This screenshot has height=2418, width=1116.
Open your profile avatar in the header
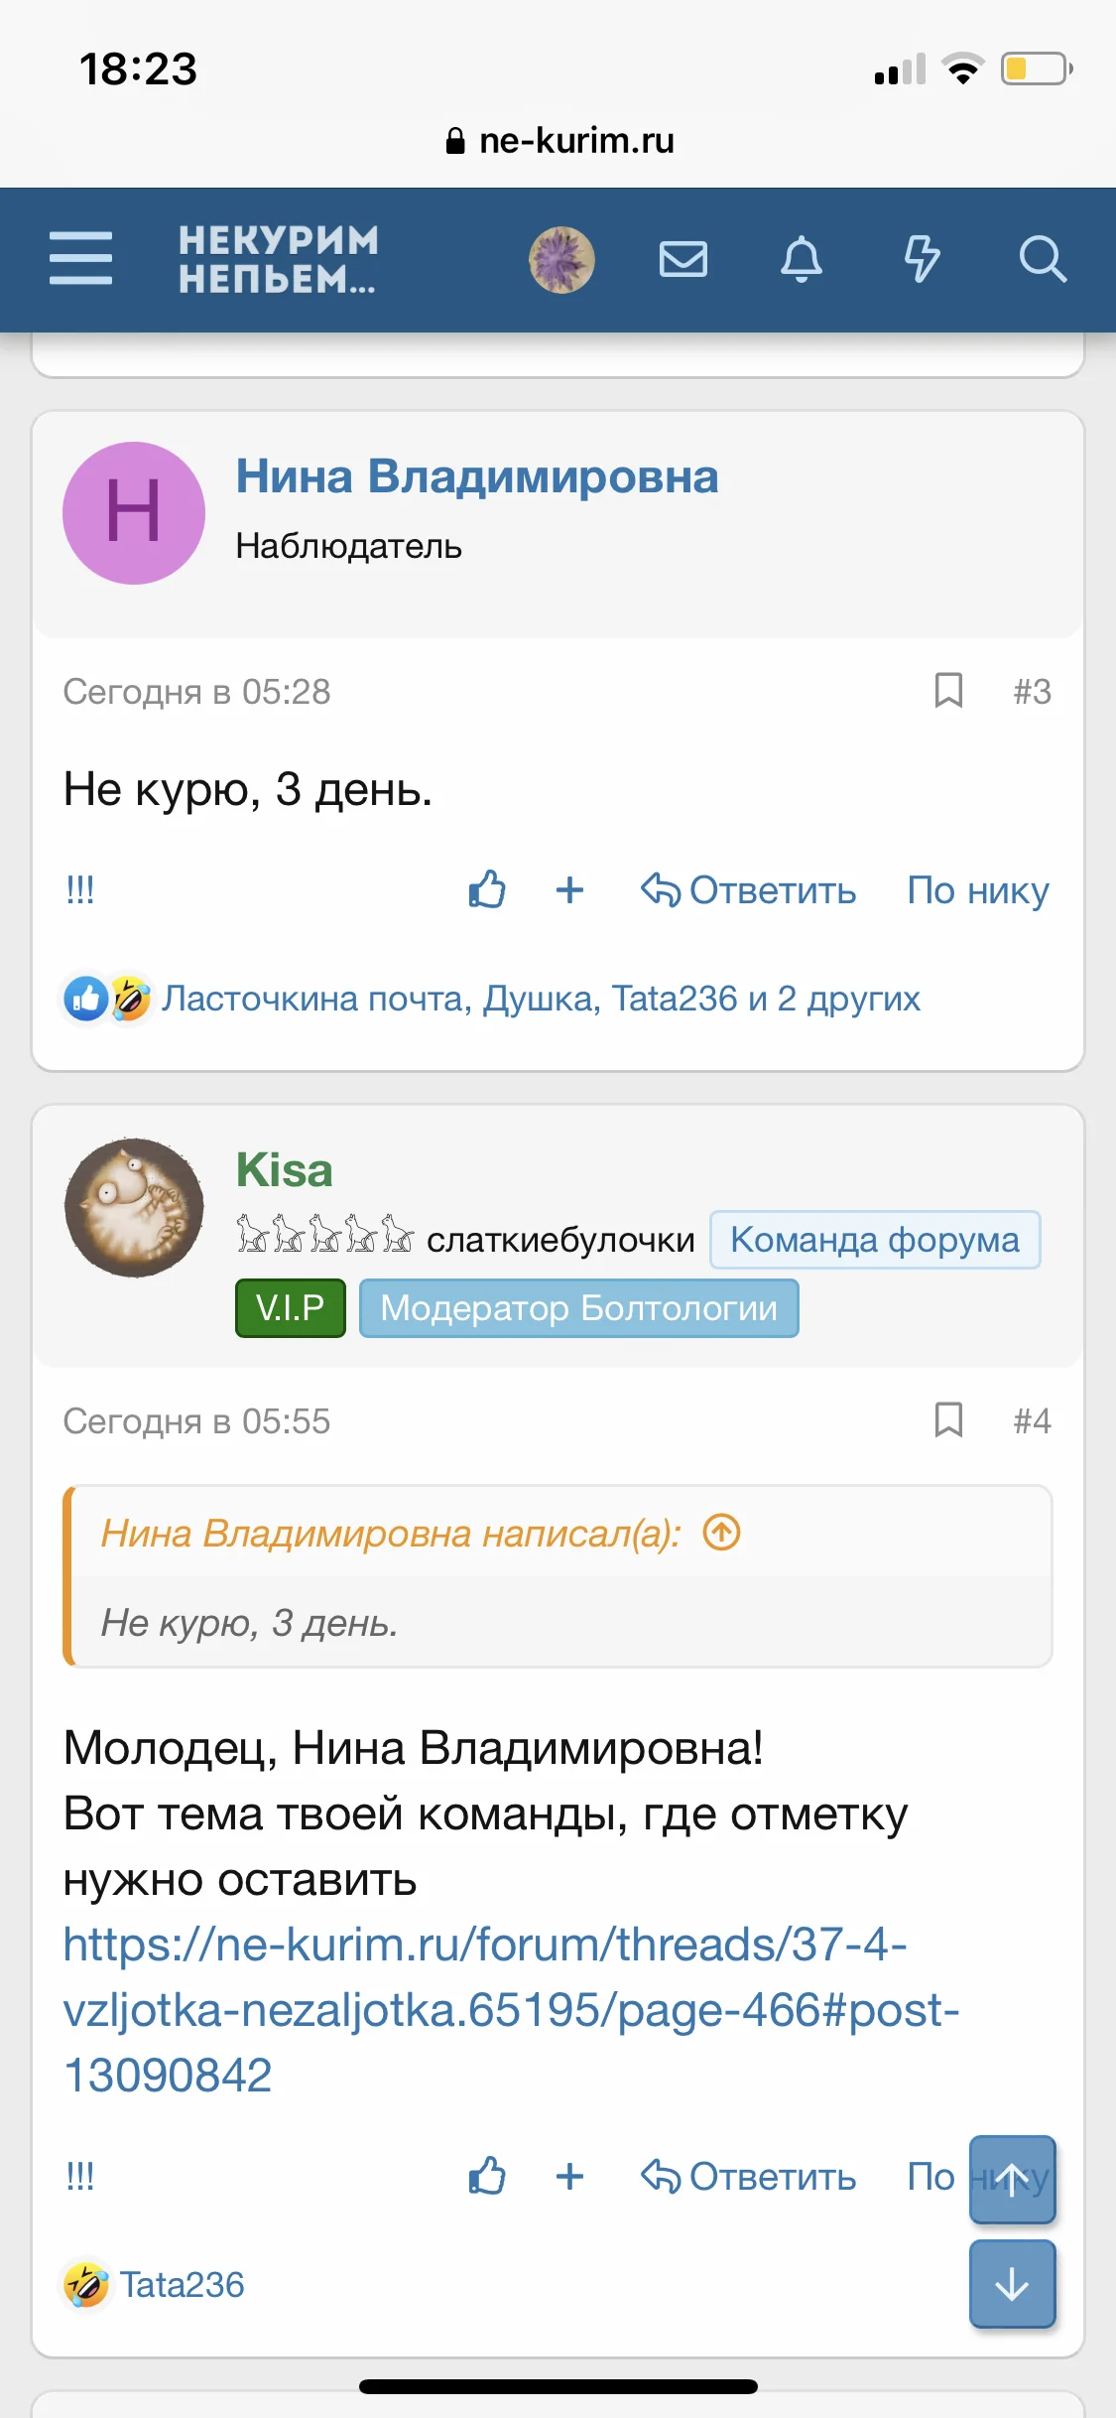561,260
